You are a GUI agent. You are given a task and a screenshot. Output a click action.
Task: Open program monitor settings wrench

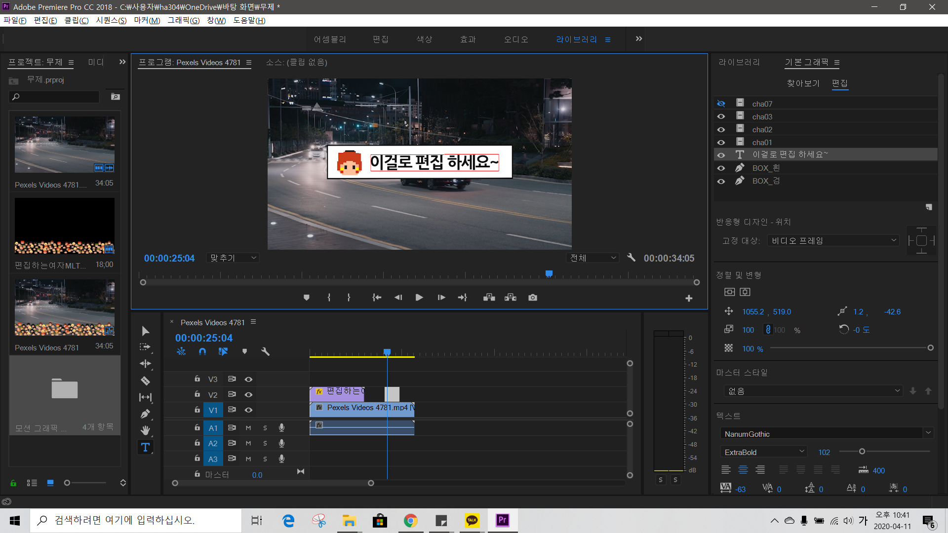pyautogui.click(x=631, y=258)
